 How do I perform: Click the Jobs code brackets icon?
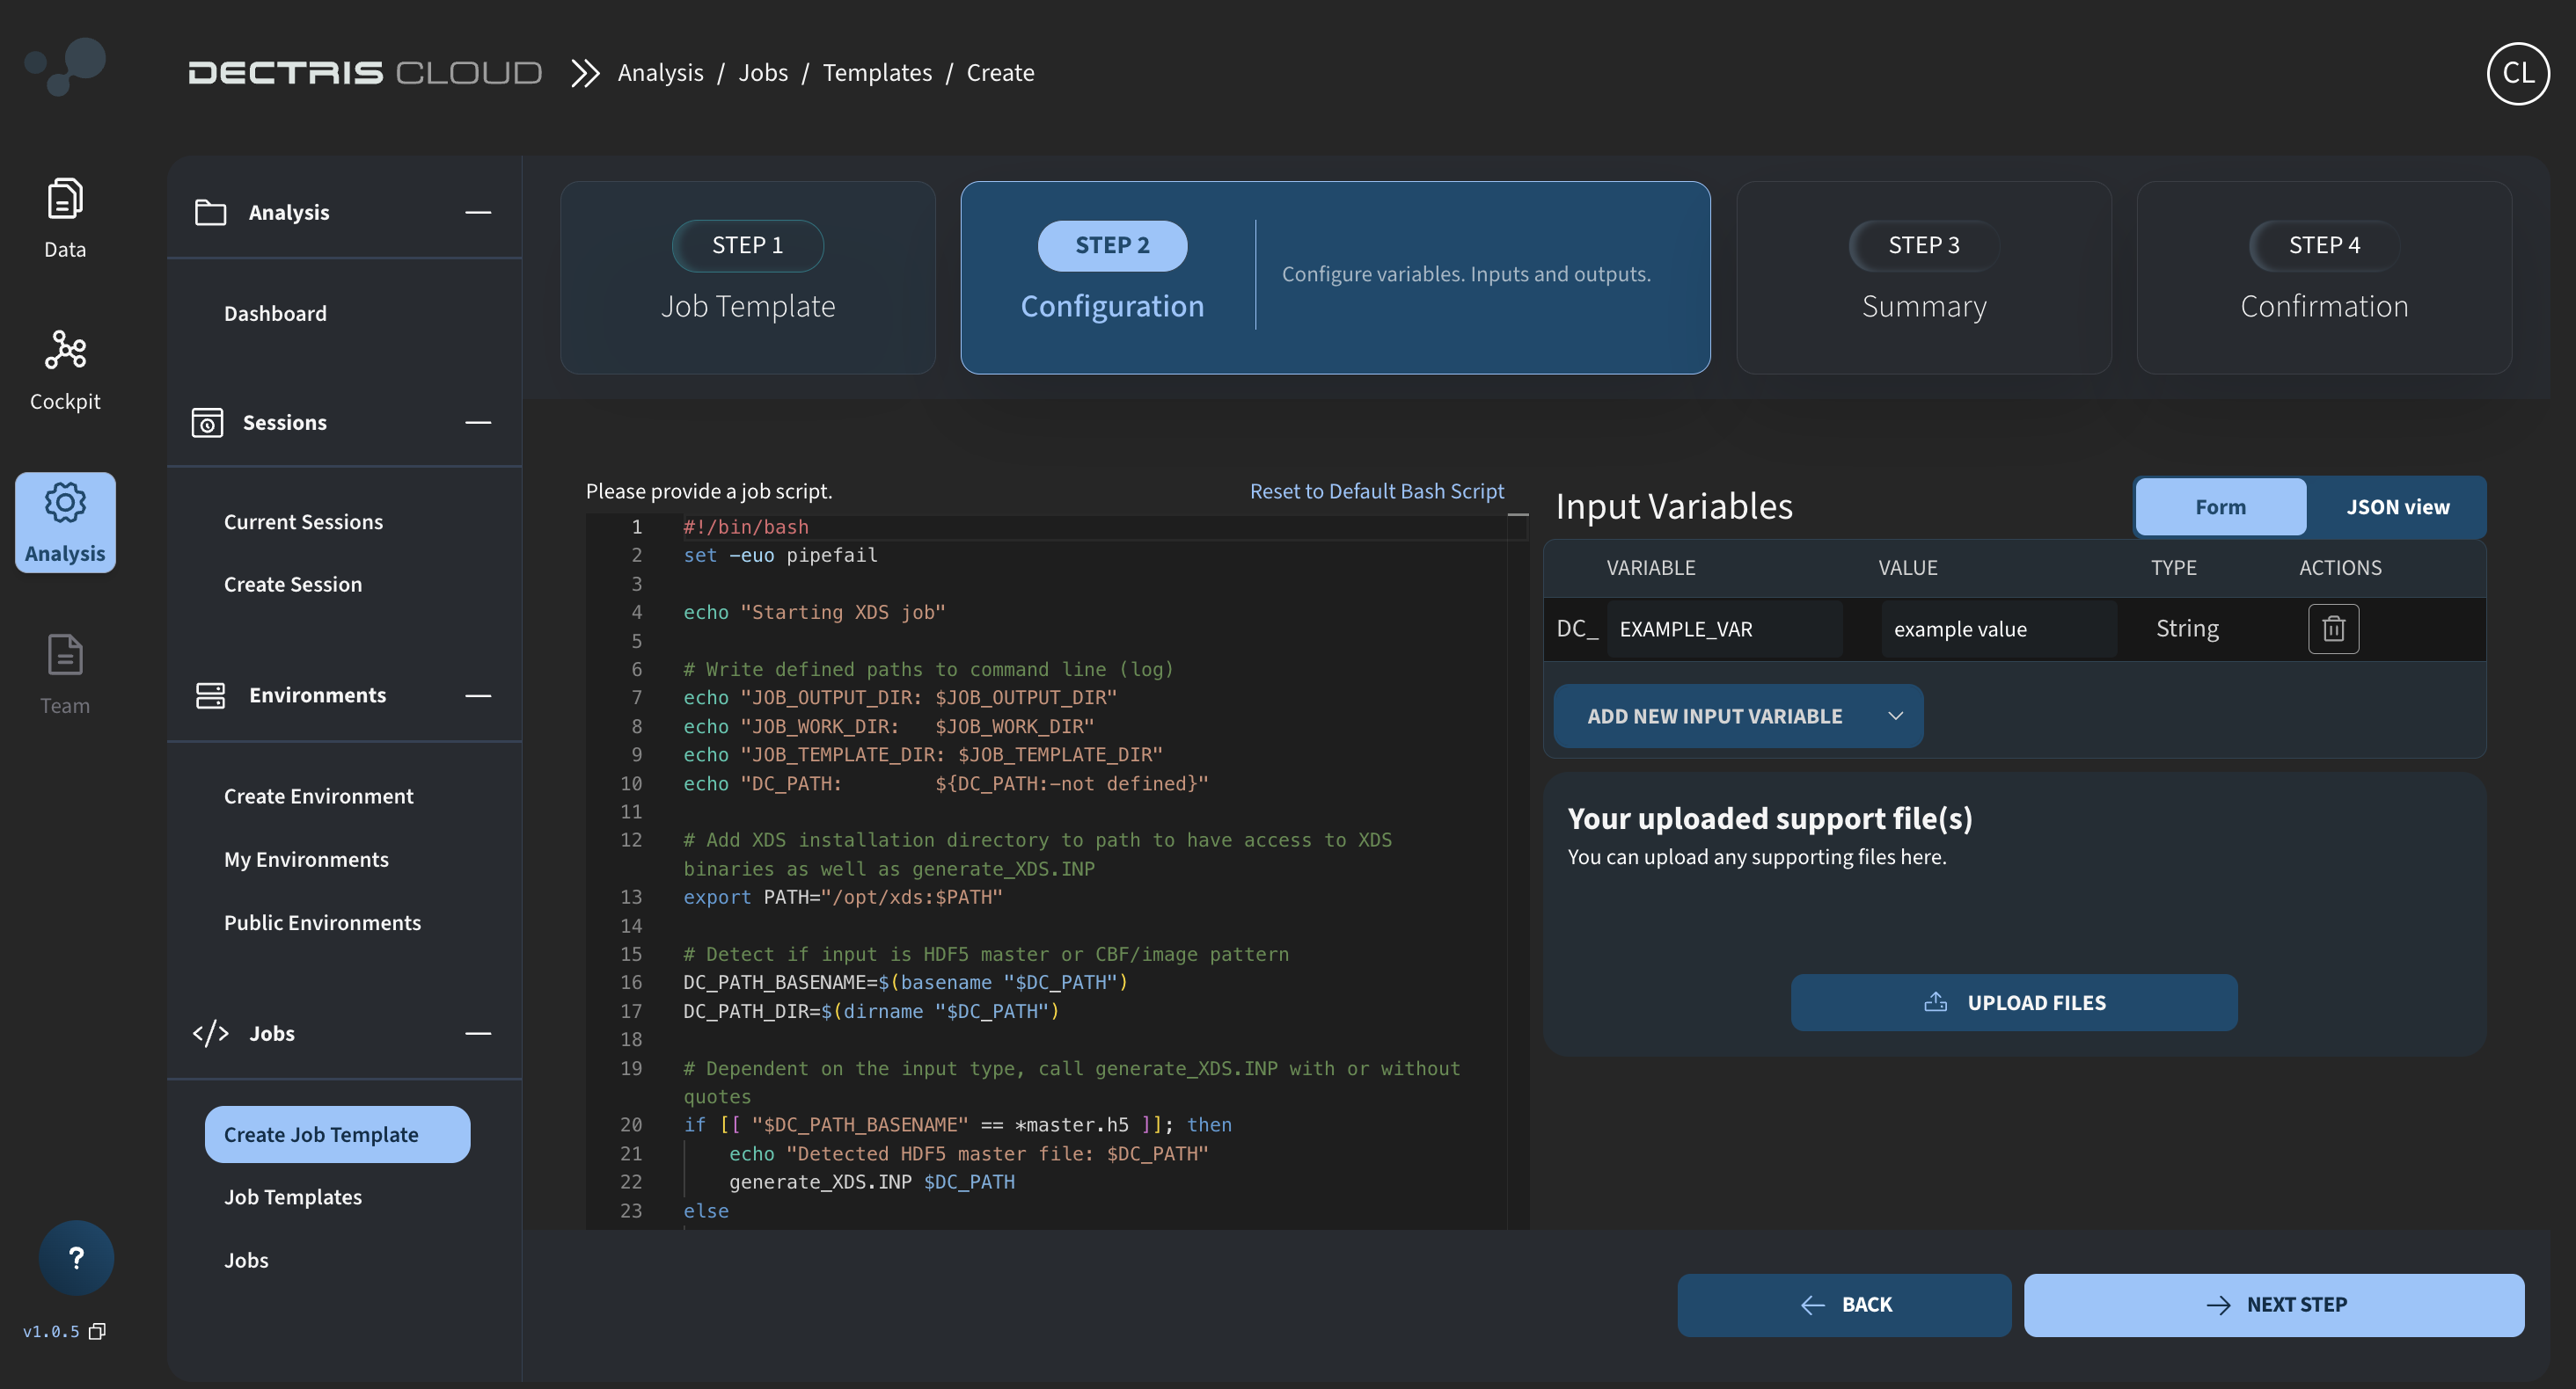tap(210, 1033)
